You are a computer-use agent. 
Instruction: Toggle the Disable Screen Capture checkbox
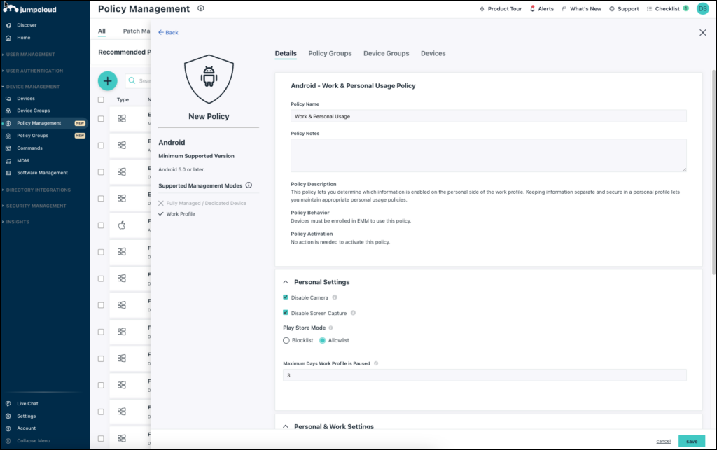point(284,313)
